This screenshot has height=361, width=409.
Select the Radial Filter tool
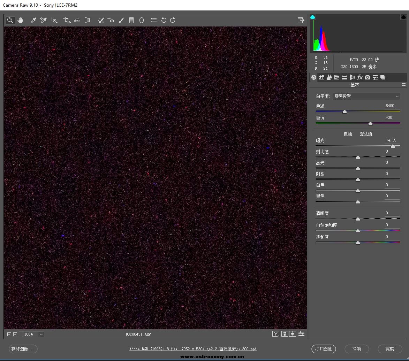click(x=142, y=20)
